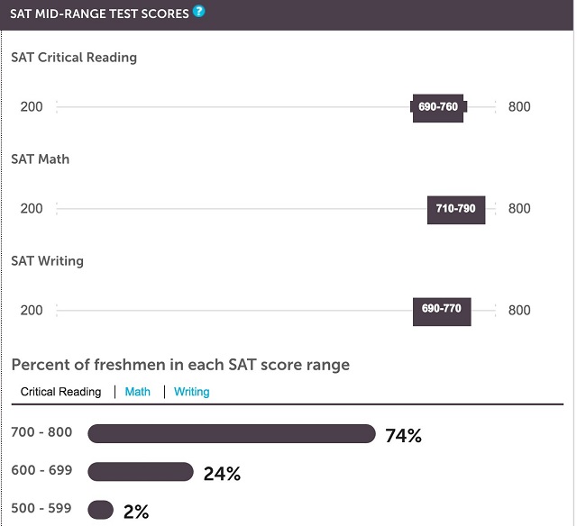This screenshot has width=577, height=526.
Task: Click the 700 - 800 percentage bar
Action: pos(232,434)
